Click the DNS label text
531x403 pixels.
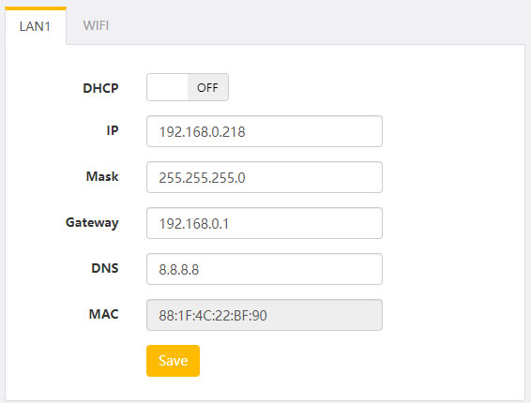105,268
